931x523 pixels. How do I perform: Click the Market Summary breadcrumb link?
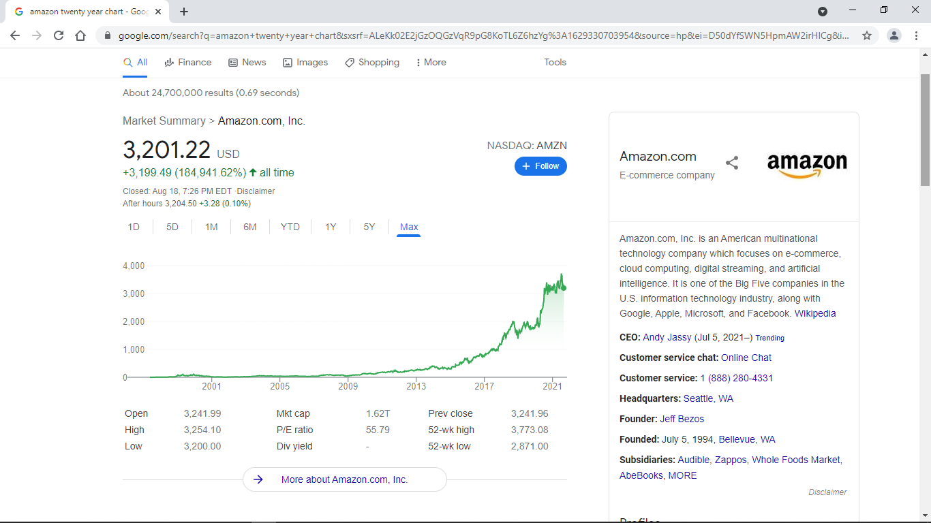[x=164, y=121]
